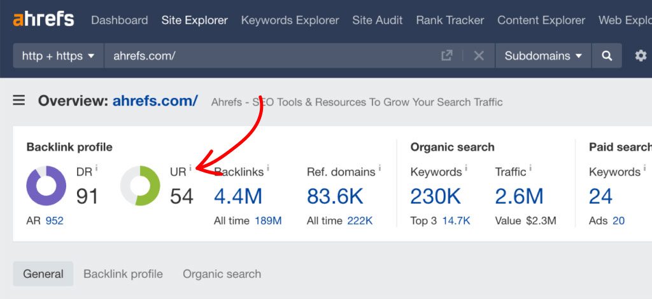The image size is (652, 299).
Task: Click info icon next to Backlinks
Action: (268, 168)
